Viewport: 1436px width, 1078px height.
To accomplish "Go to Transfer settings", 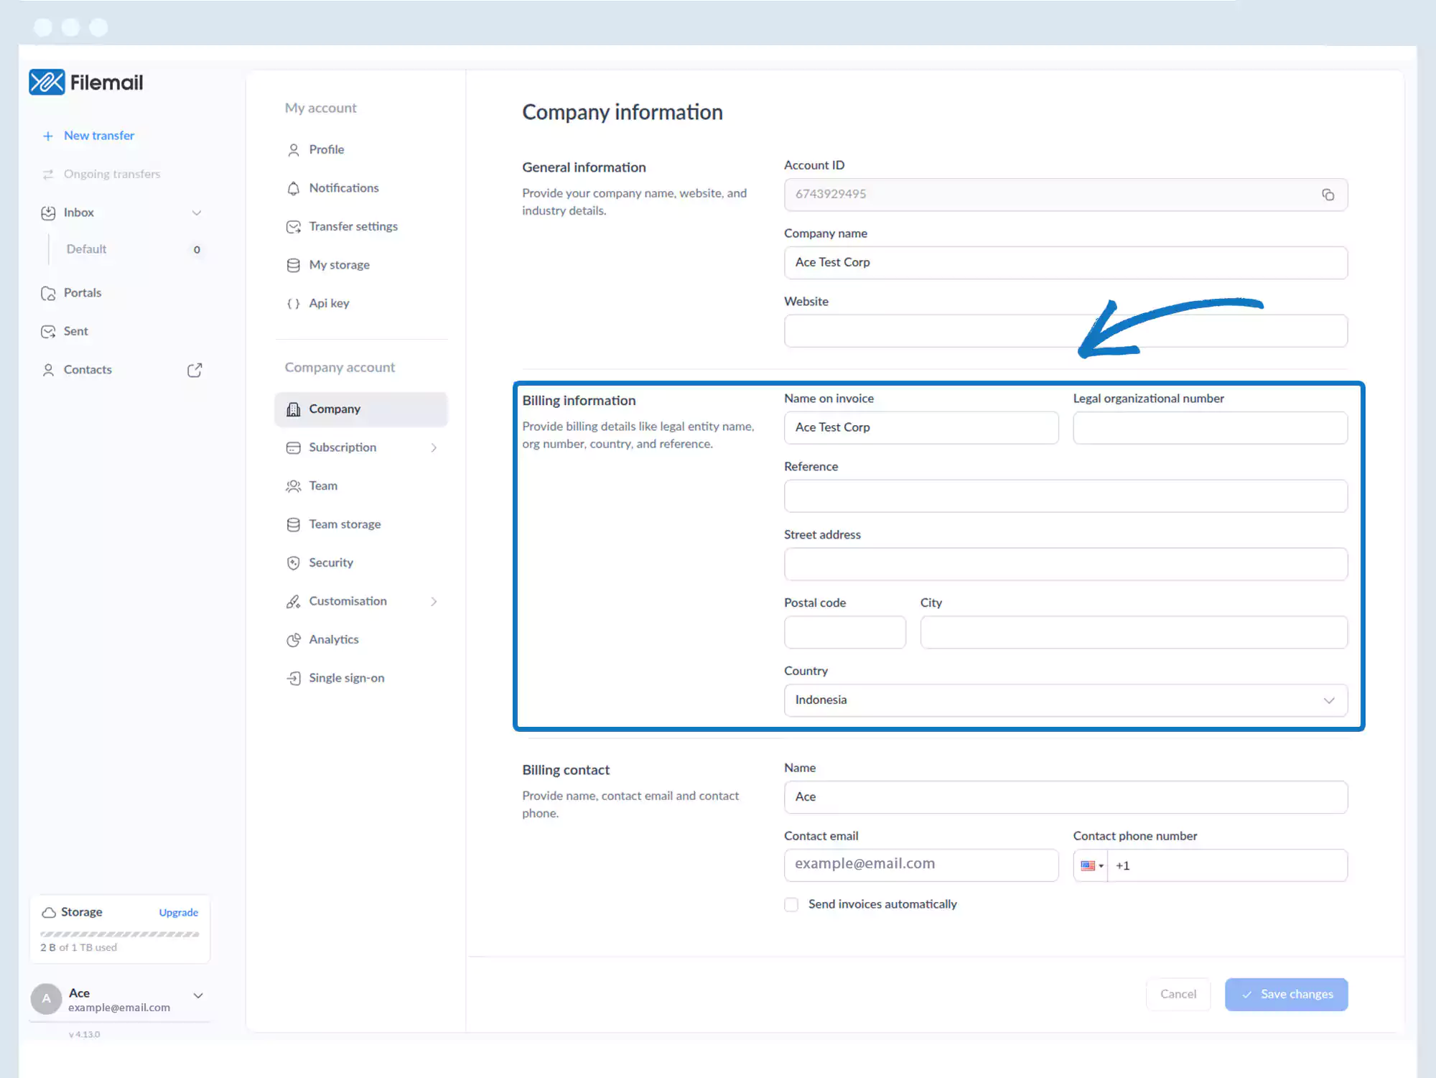I will pyautogui.click(x=353, y=226).
